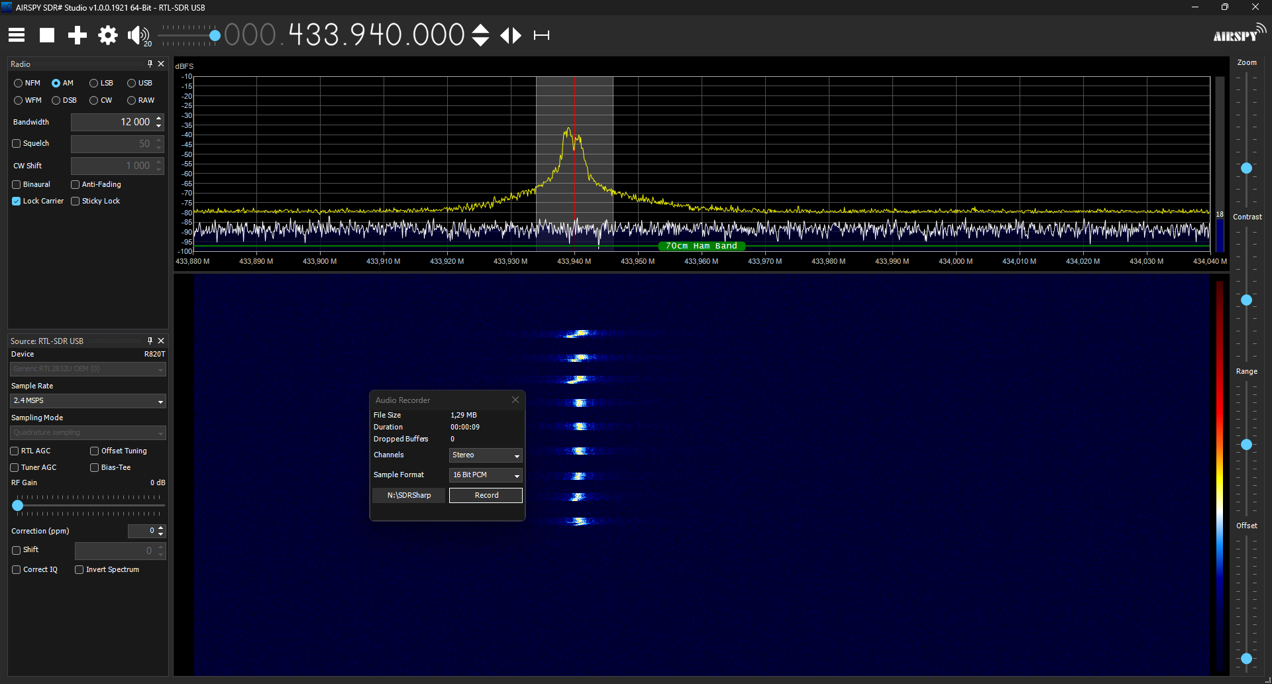Open the hamburger main menu
This screenshot has width=1272, height=684.
pos(17,35)
